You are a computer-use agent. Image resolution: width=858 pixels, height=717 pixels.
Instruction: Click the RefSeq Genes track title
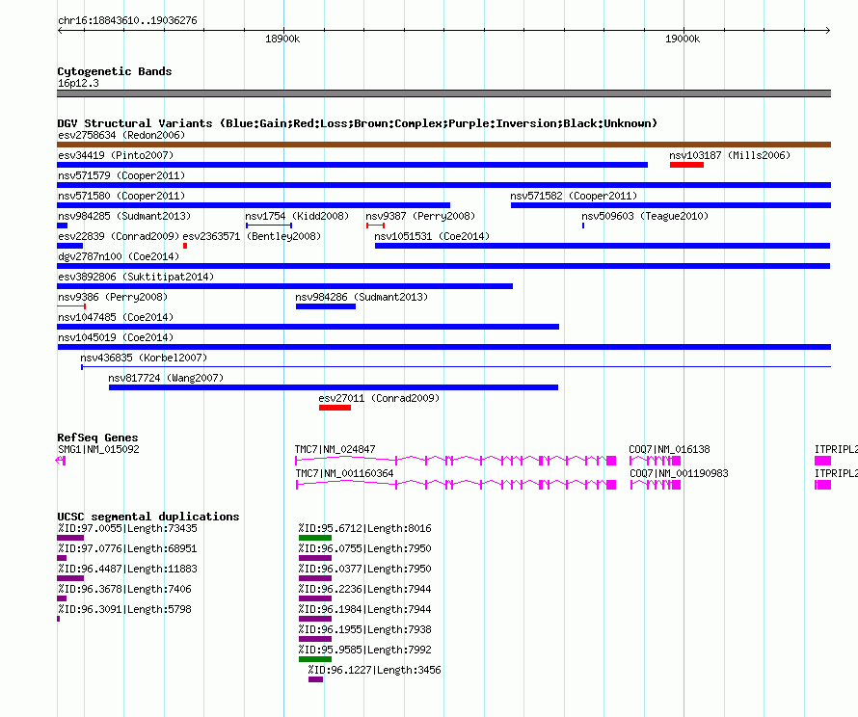[x=97, y=438]
